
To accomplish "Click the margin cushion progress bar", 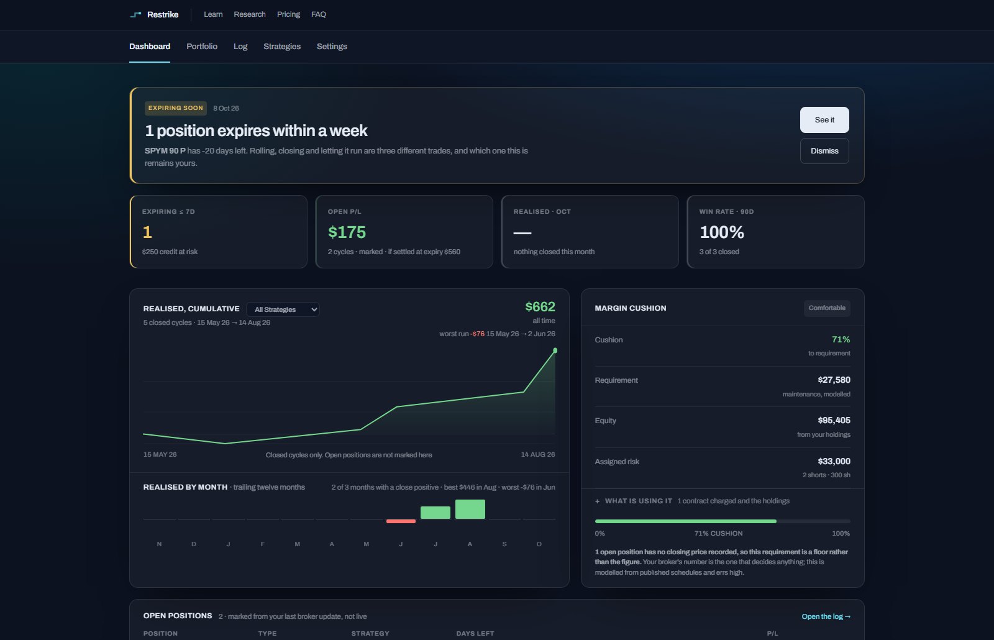I will 723,521.
